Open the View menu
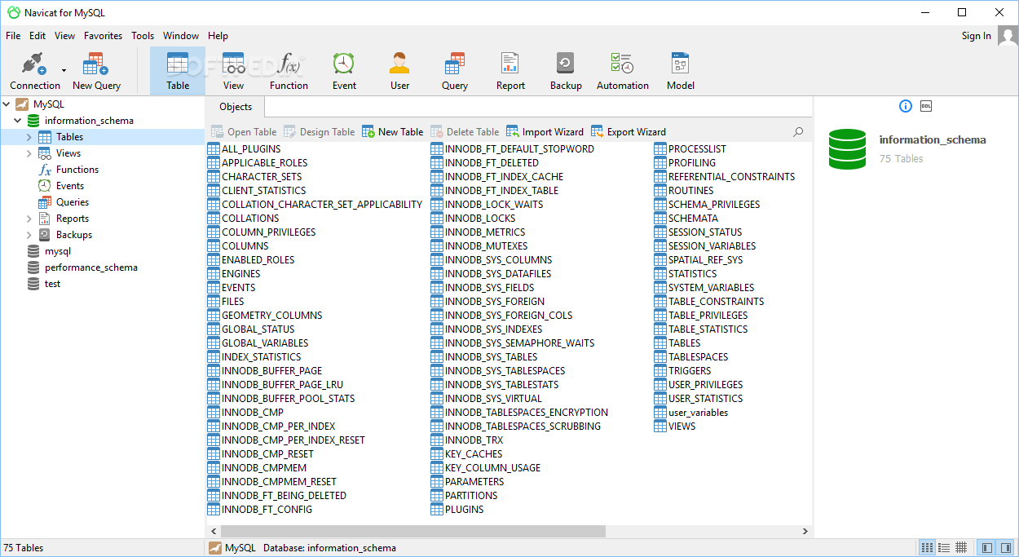This screenshot has height=557, width=1019. [64, 36]
